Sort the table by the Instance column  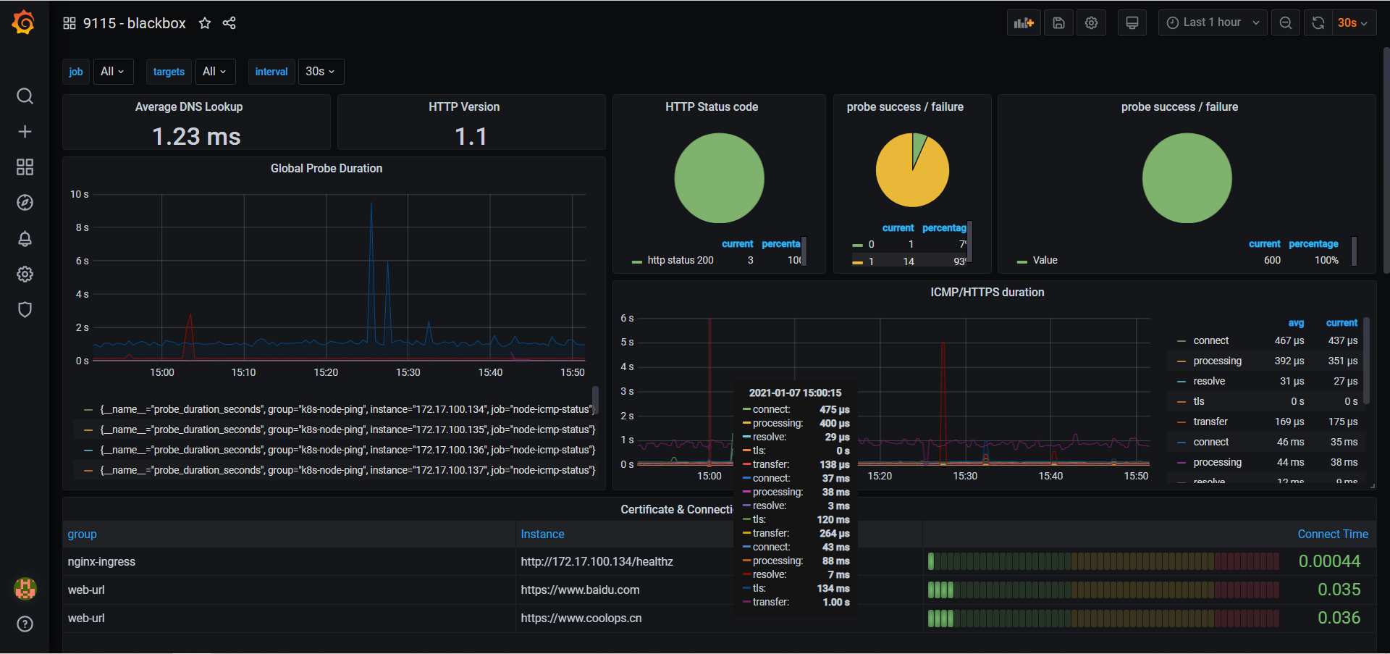coord(542,534)
